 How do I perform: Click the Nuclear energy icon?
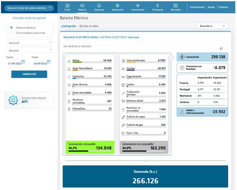(x=123, y=68)
